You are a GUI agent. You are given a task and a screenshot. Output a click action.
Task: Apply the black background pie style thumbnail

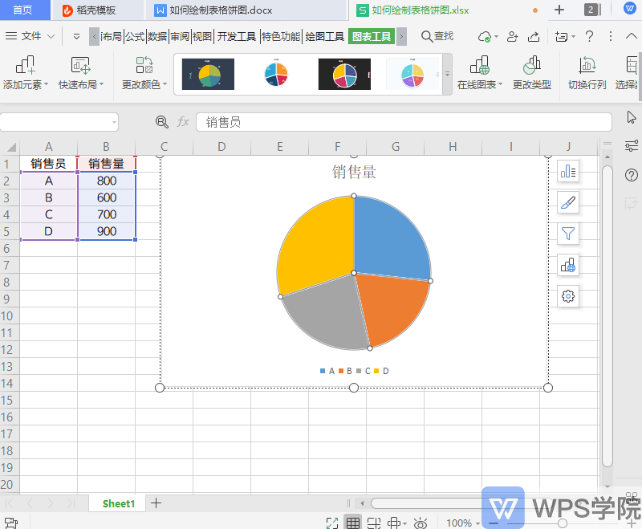344,74
